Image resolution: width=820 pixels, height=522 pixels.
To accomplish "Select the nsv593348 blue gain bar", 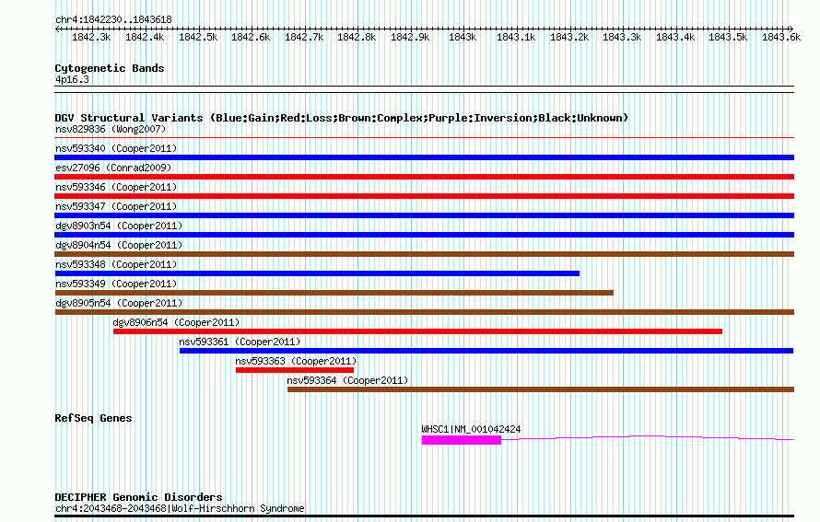I will pyautogui.click(x=317, y=273).
